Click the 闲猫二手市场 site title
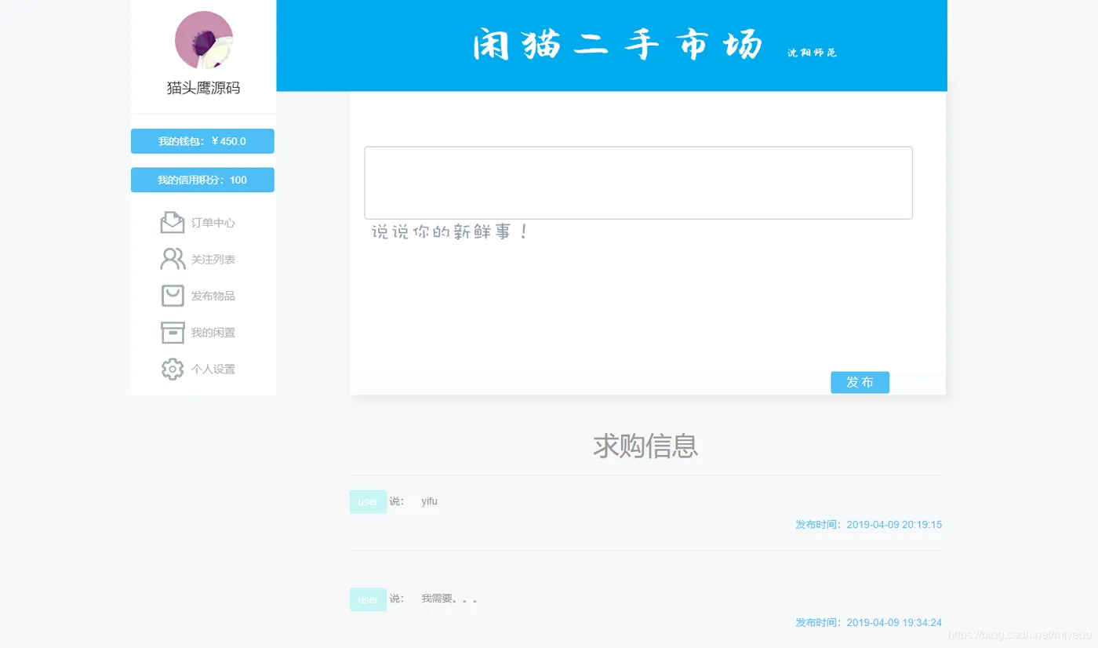This screenshot has height=648, width=1098. tap(618, 46)
